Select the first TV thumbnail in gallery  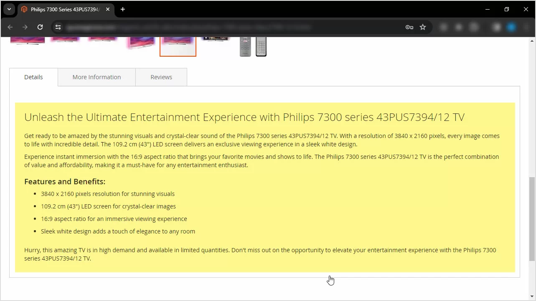[28, 41]
